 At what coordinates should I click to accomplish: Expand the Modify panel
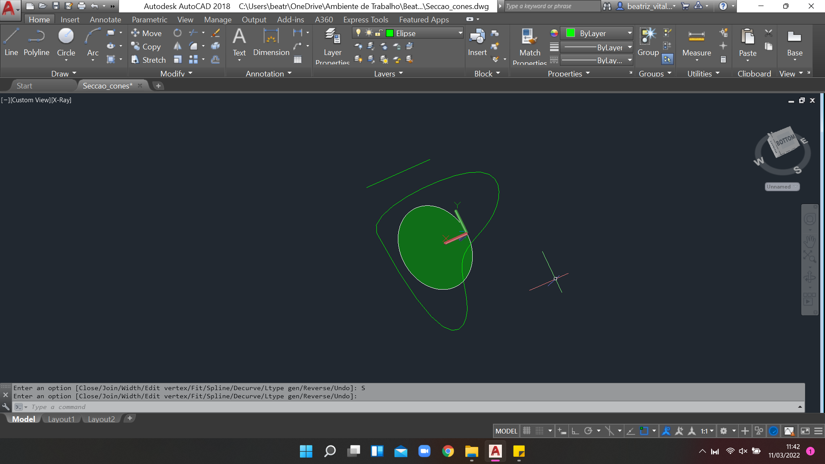pos(176,73)
